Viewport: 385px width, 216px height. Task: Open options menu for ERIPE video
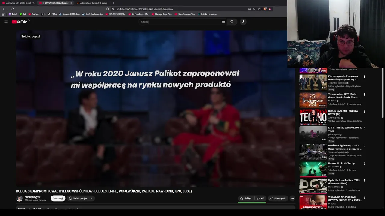click(x=364, y=128)
